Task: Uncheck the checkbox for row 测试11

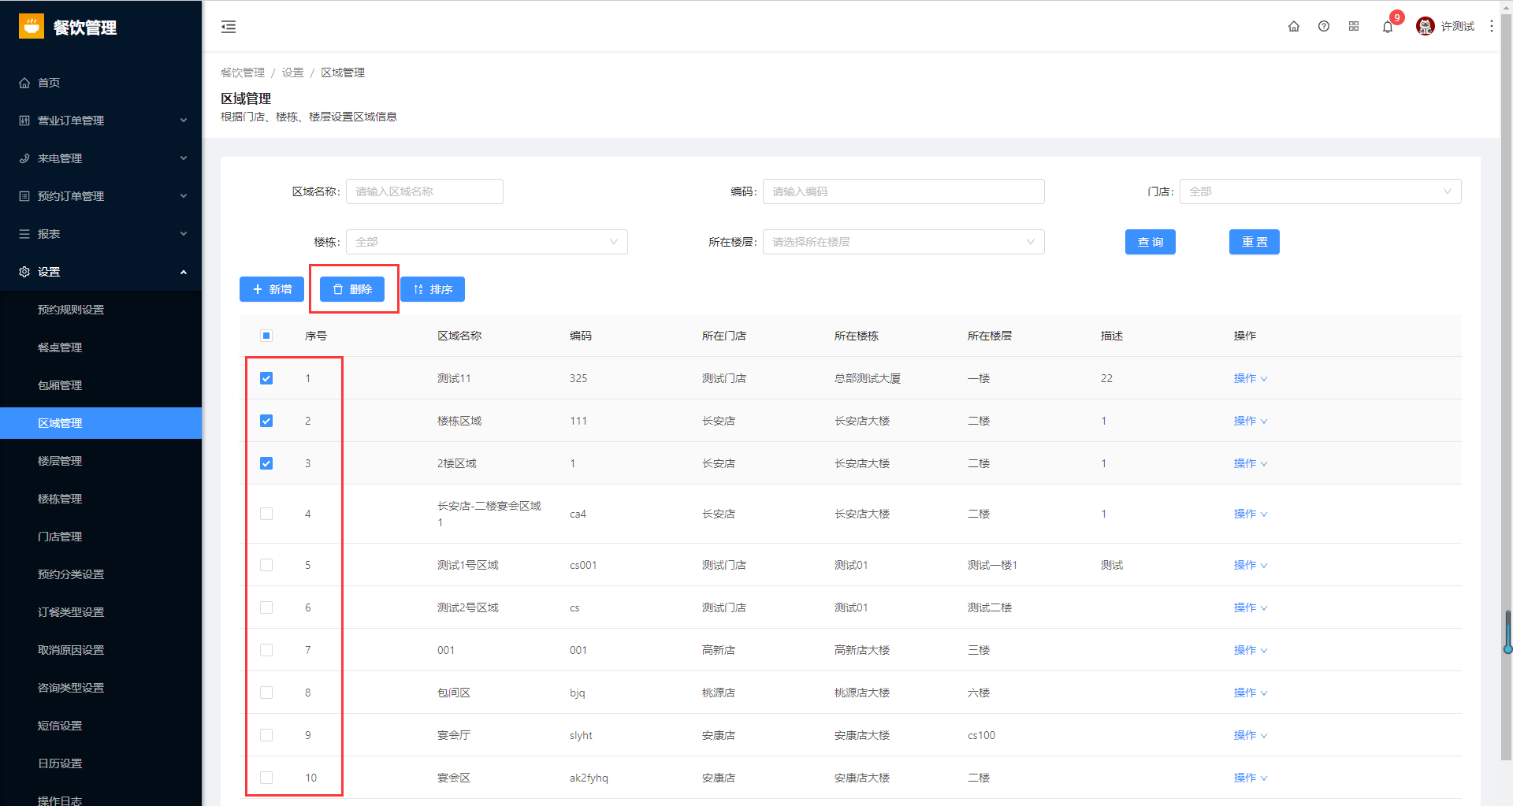Action: pyautogui.click(x=266, y=378)
